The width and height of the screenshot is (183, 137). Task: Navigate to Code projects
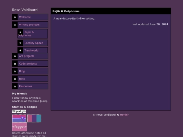point(30,64)
